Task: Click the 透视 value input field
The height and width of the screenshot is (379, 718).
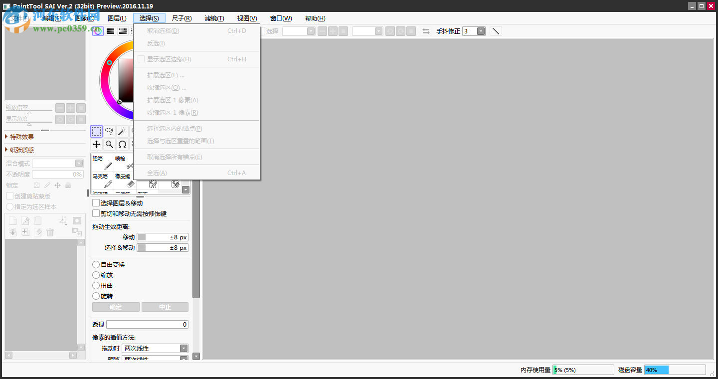Action: pyautogui.click(x=147, y=324)
